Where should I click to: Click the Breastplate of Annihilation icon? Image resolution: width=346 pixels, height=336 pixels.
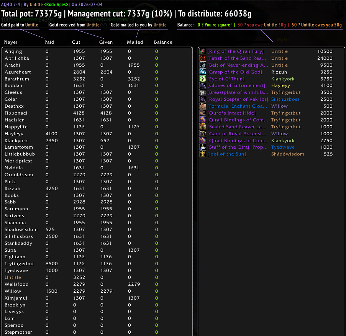click(x=203, y=92)
